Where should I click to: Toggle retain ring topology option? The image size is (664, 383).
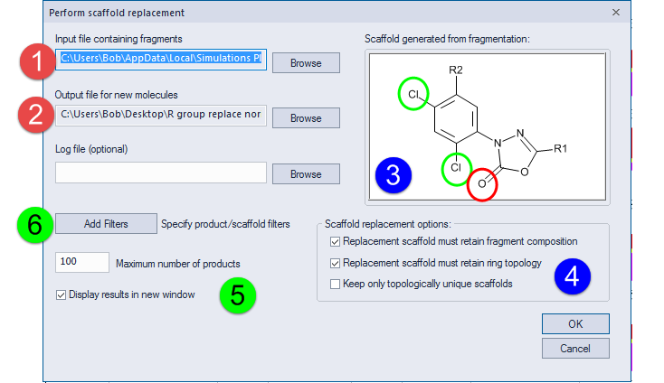335,264
